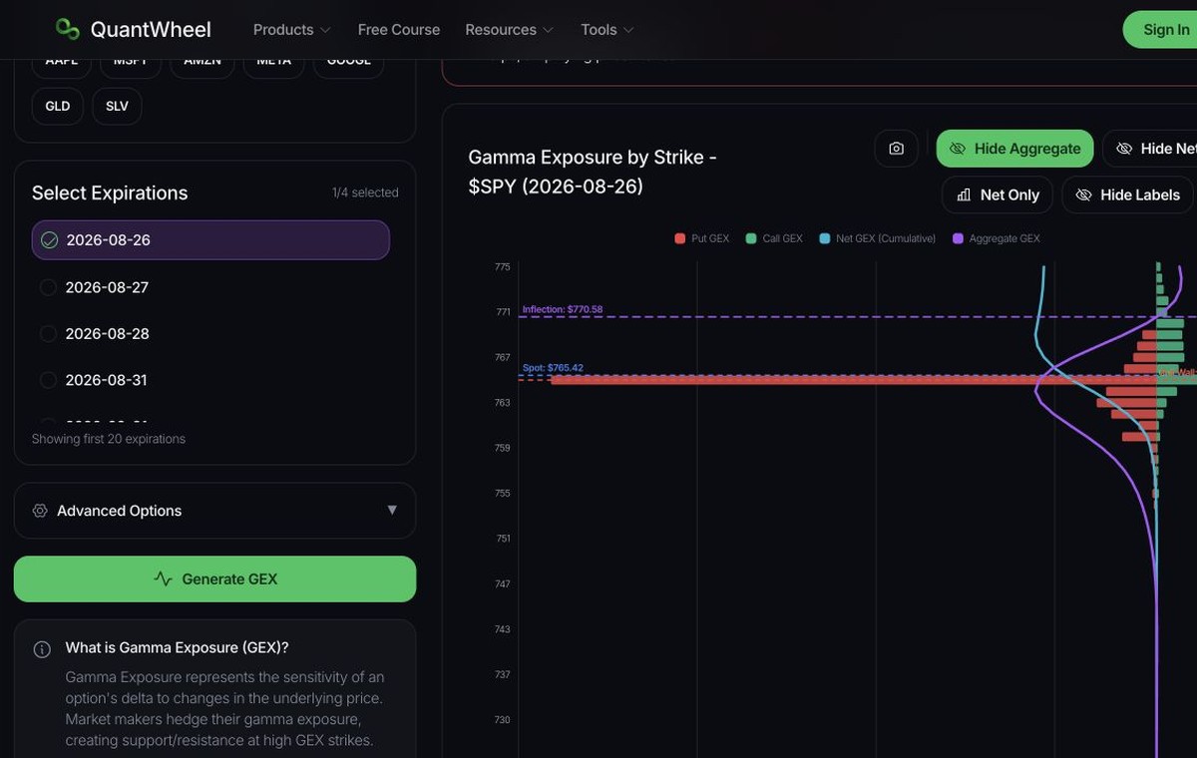
Task: Click the Gamma Exposure by Strike chart title
Action: point(593,172)
